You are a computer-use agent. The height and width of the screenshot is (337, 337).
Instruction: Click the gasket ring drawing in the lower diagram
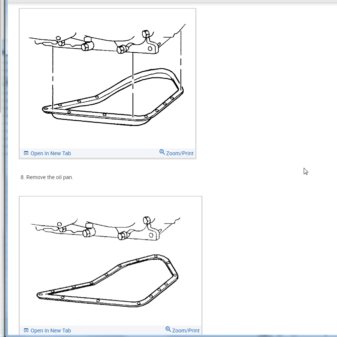point(108,281)
